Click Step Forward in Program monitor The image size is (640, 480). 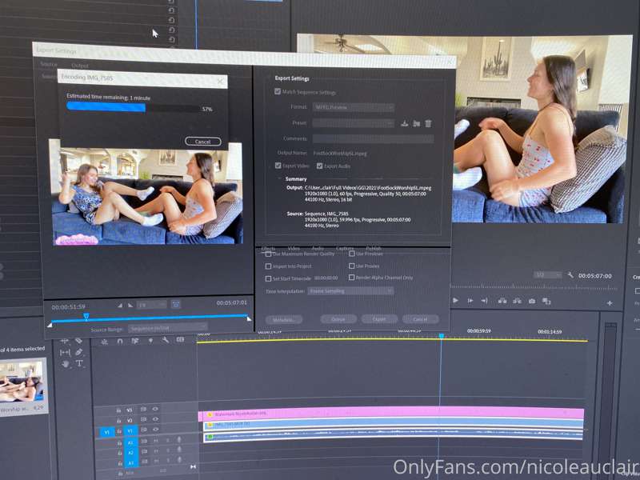coord(470,301)
